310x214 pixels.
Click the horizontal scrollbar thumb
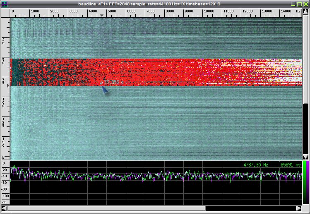pos(106,208)
